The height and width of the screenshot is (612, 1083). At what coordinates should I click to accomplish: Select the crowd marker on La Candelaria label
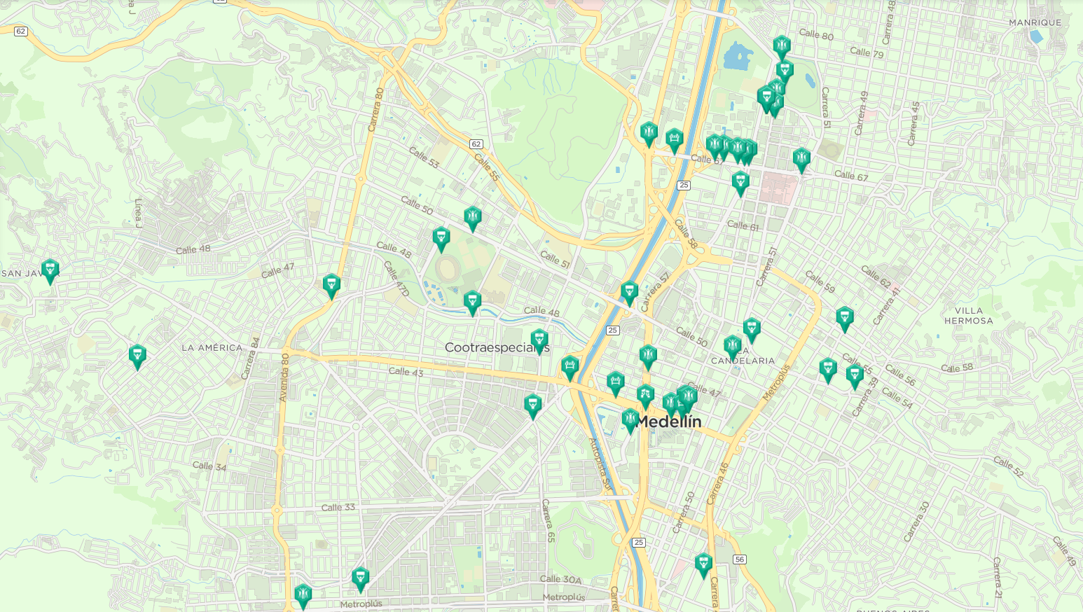coord(733,347)
